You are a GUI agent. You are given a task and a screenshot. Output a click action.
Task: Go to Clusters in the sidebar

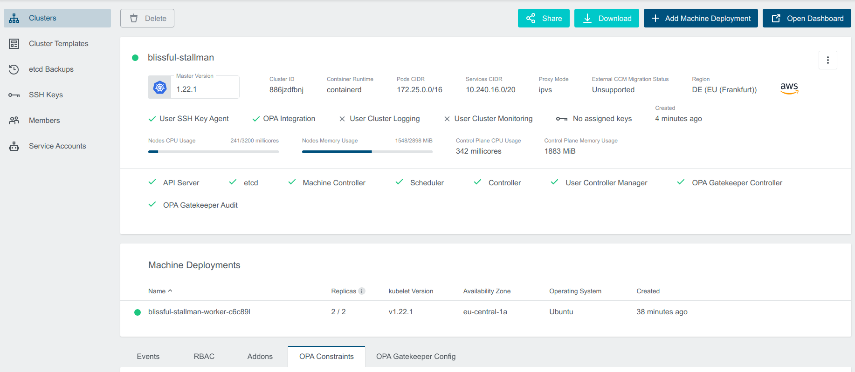(x=57, y=18)
